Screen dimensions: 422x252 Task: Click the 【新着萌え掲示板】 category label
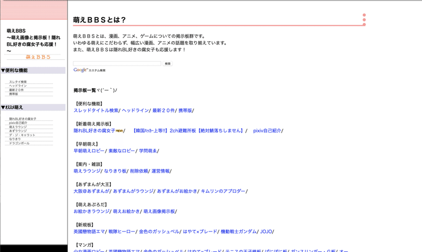93,124
